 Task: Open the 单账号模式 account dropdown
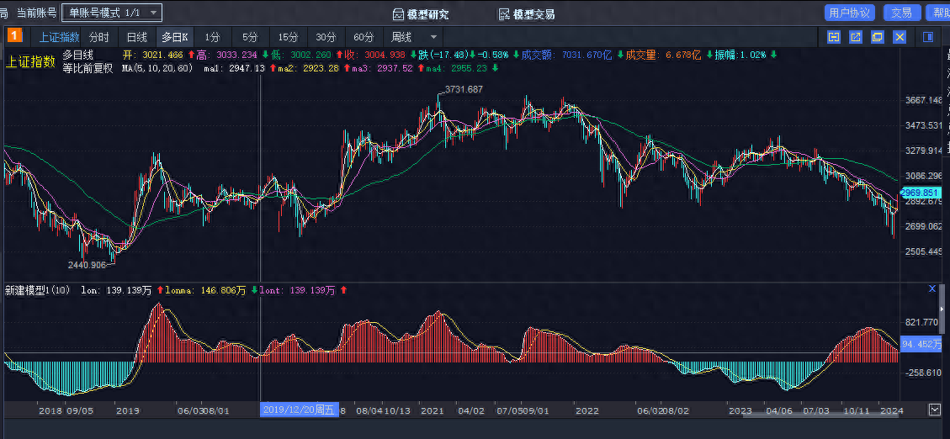[x=113, y=13]
